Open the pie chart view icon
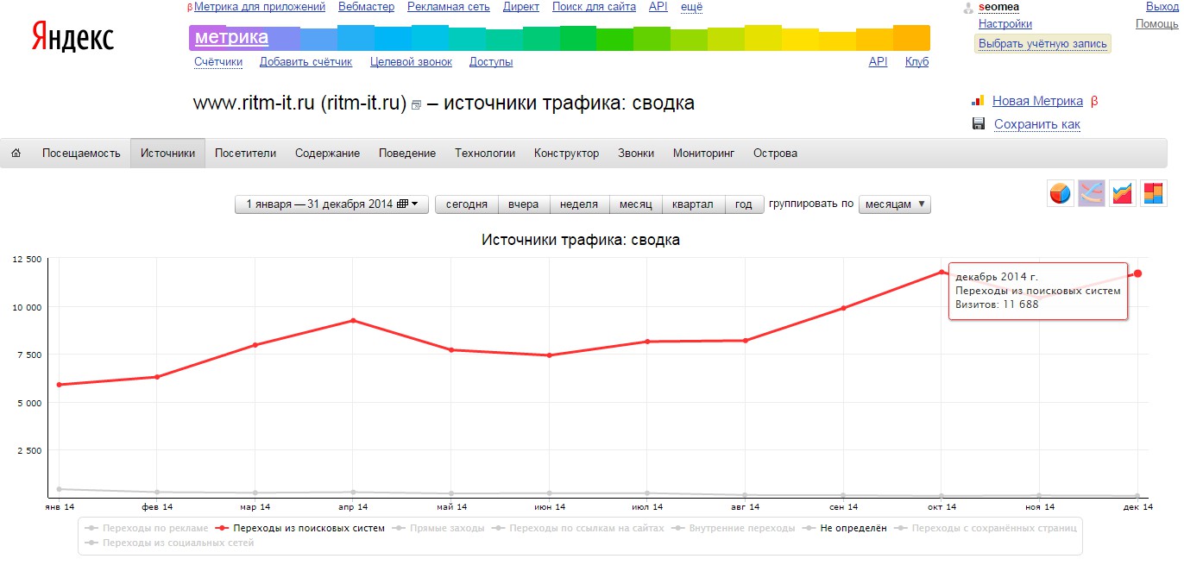This screenshot has height=565, width=1184. click(x=1061, y=193)
